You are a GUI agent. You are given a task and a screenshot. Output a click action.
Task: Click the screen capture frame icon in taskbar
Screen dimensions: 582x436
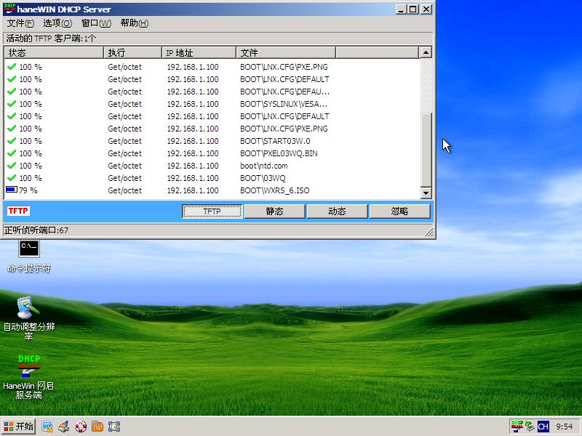113,427
